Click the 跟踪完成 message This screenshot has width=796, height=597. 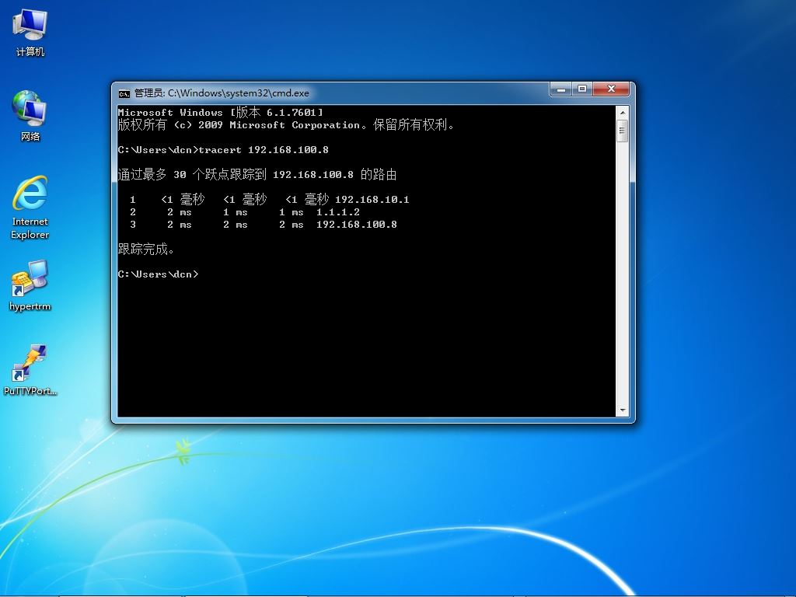[x=146, y=250]
